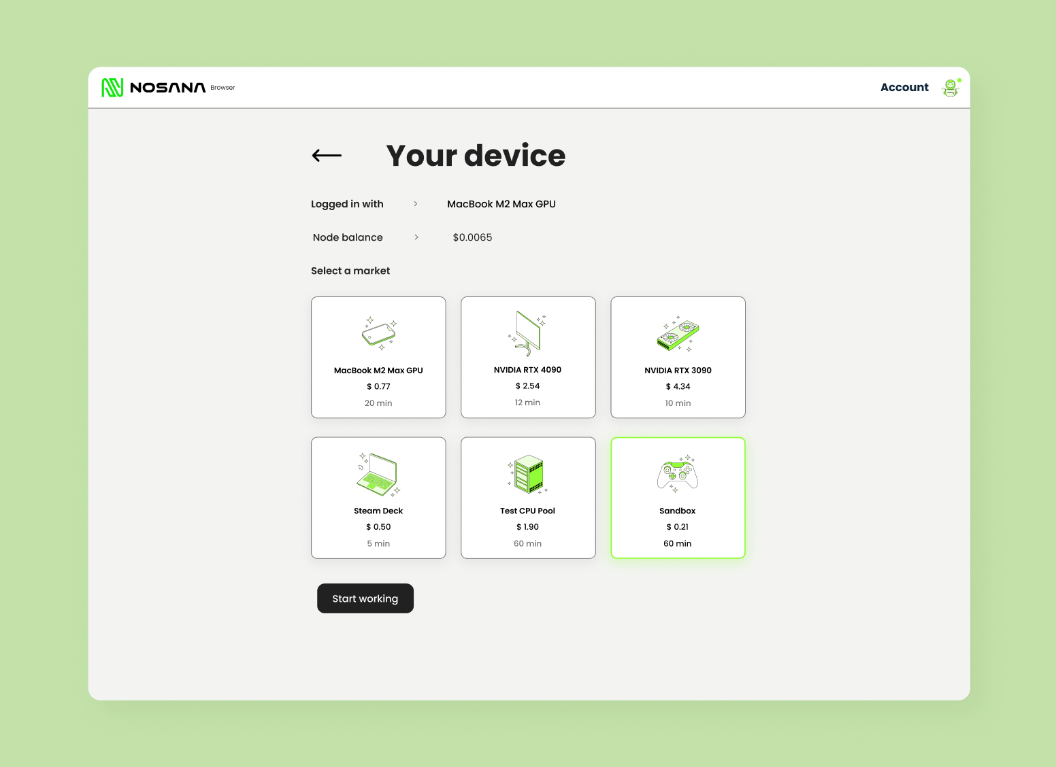Viewport: 1056px width, 767px height.
Task: Click the phone icon in MacBook M2 Max GPU card
Action: [379, 333]
